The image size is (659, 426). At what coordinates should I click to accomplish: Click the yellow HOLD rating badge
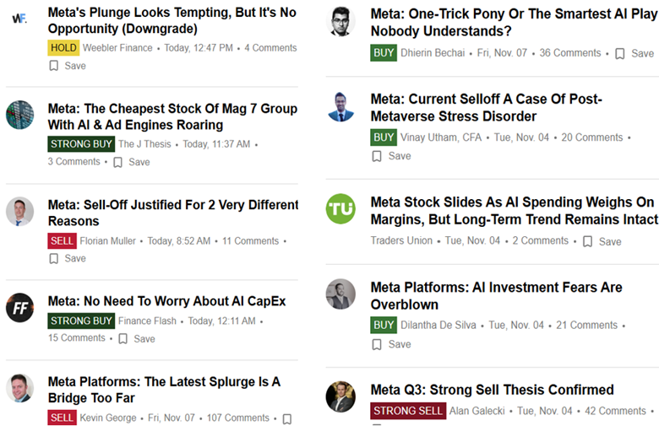(x=63, y=48)
